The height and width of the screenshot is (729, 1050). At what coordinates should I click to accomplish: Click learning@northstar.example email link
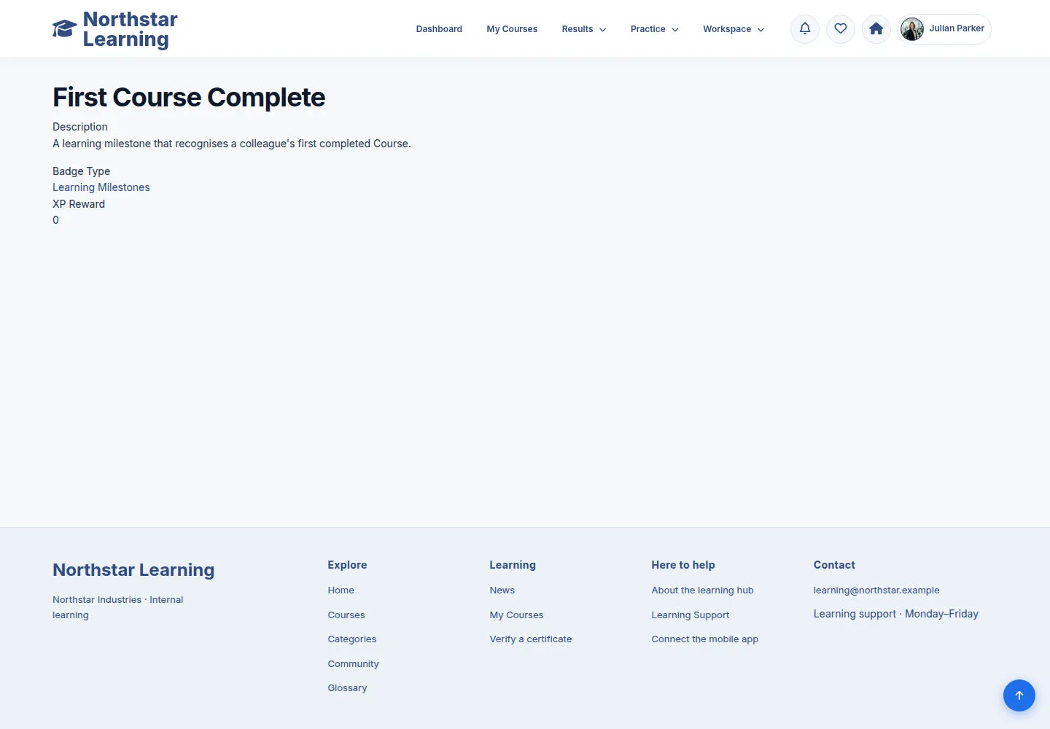[x=876, y=590]
